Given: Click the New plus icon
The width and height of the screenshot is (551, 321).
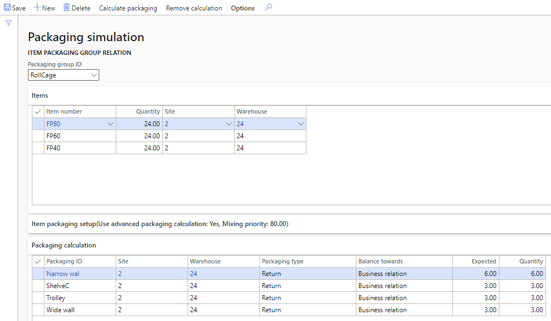Looking at the screenshot, I should coord(38,8).
